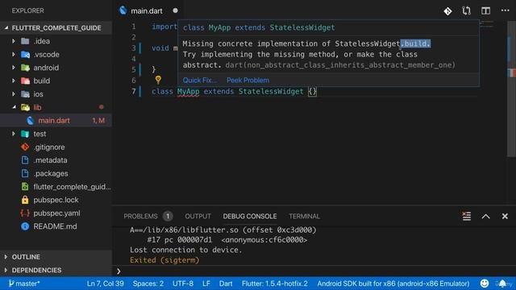Viewport: 516px width, 290px height.
Task: Click the pubspec.yaml braces icon
Action: click(x=25, y=213)
